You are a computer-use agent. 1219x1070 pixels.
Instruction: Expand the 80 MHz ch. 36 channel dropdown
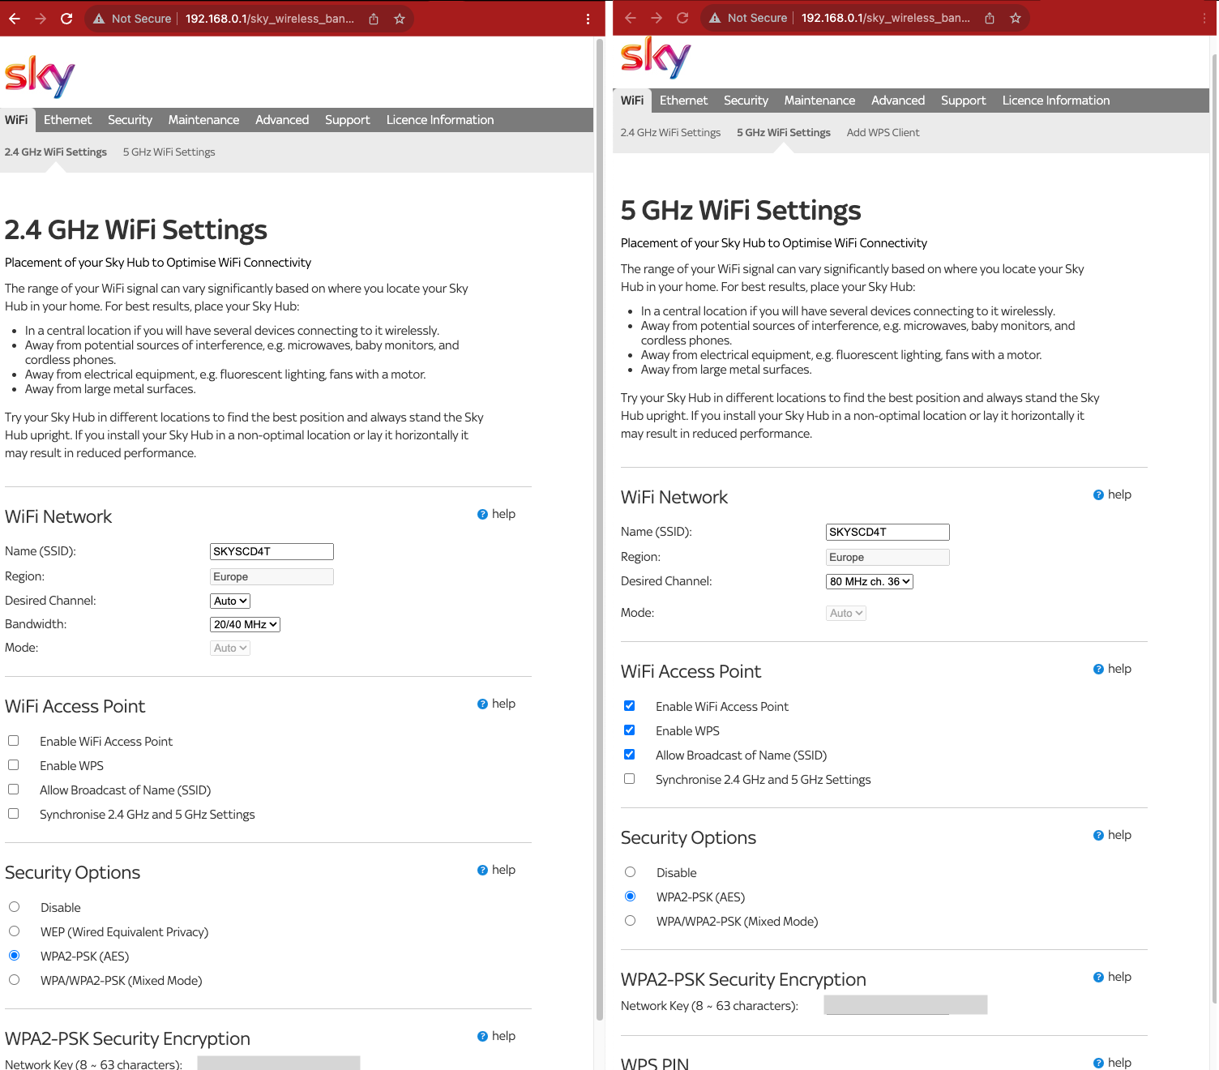pos(869,581)
